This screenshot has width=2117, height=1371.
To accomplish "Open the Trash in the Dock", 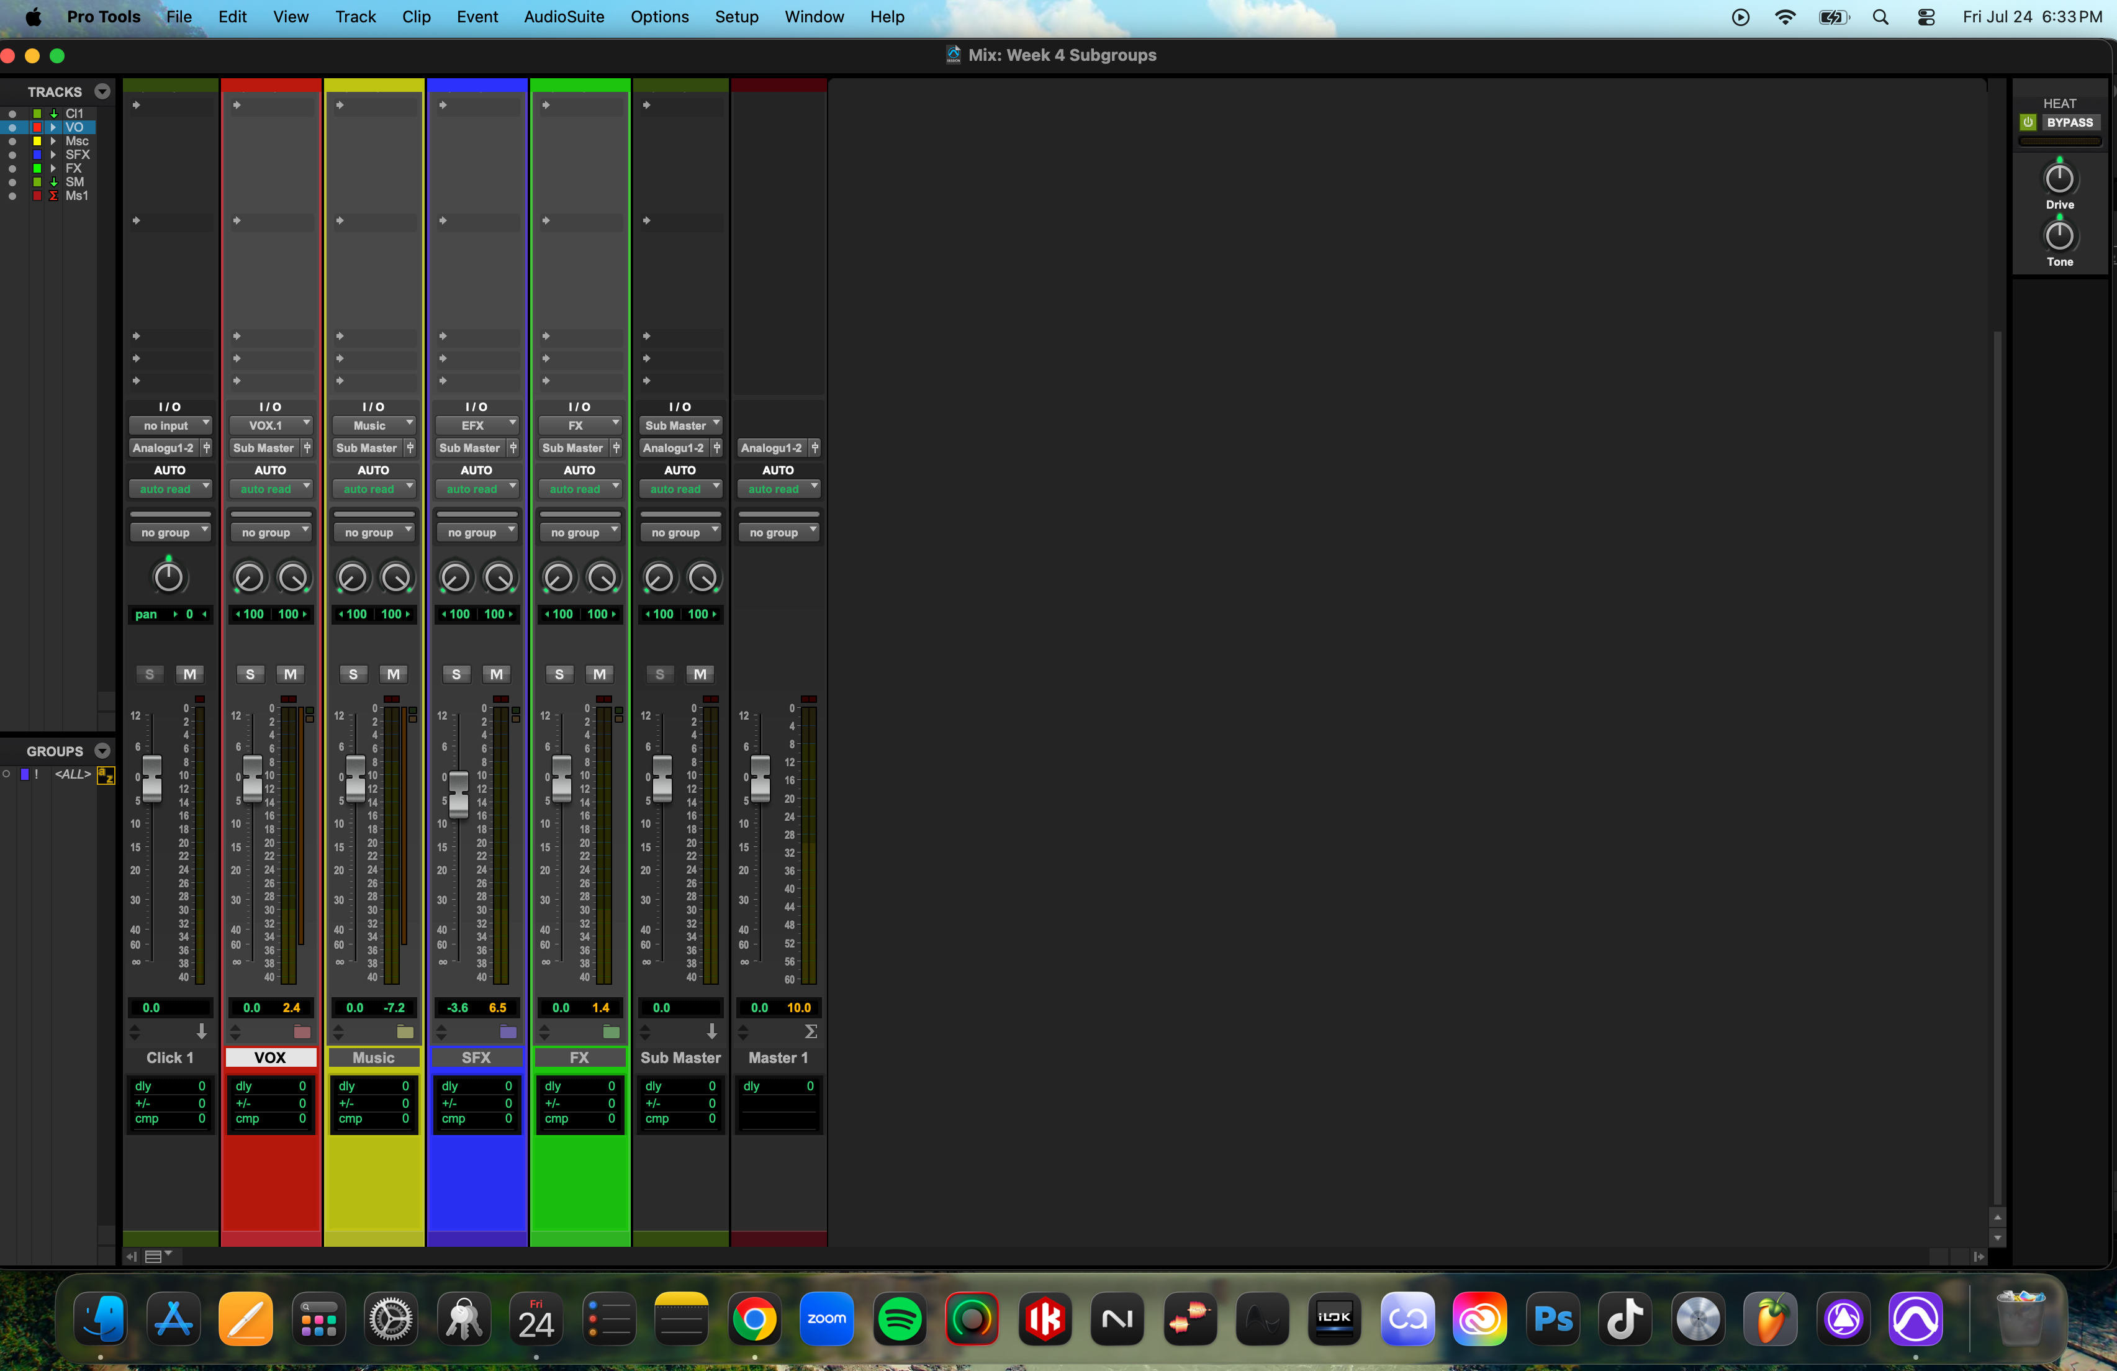I will pos(2019,1319).
